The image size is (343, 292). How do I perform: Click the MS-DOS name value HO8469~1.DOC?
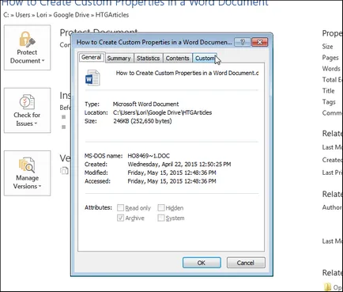149,156
